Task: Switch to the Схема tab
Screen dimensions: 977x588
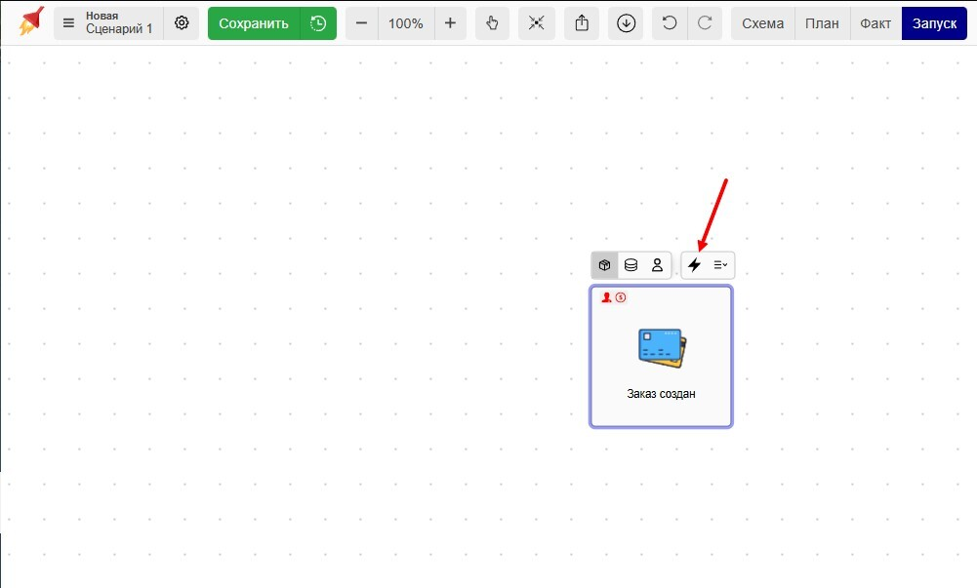Action: click(x=762, y=23)
